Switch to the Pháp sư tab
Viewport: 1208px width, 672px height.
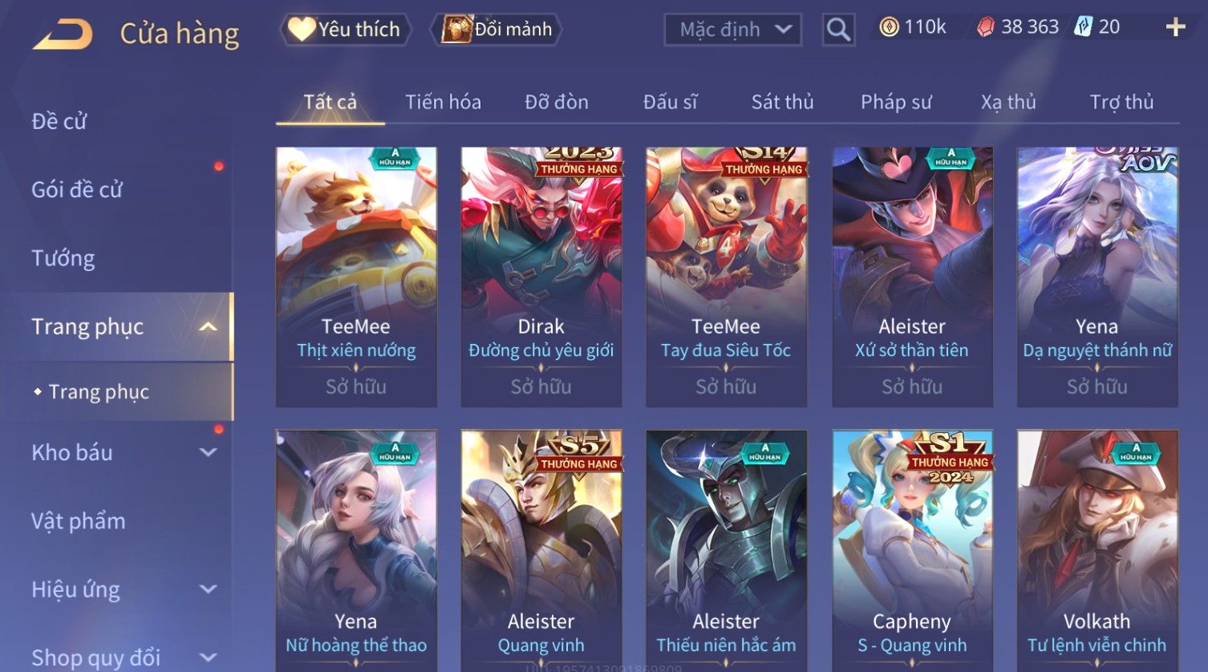pos(896,102)
